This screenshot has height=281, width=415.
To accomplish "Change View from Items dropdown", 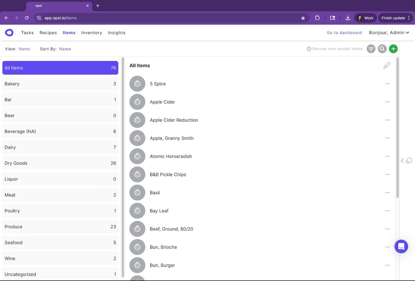I will pos(24,49).
